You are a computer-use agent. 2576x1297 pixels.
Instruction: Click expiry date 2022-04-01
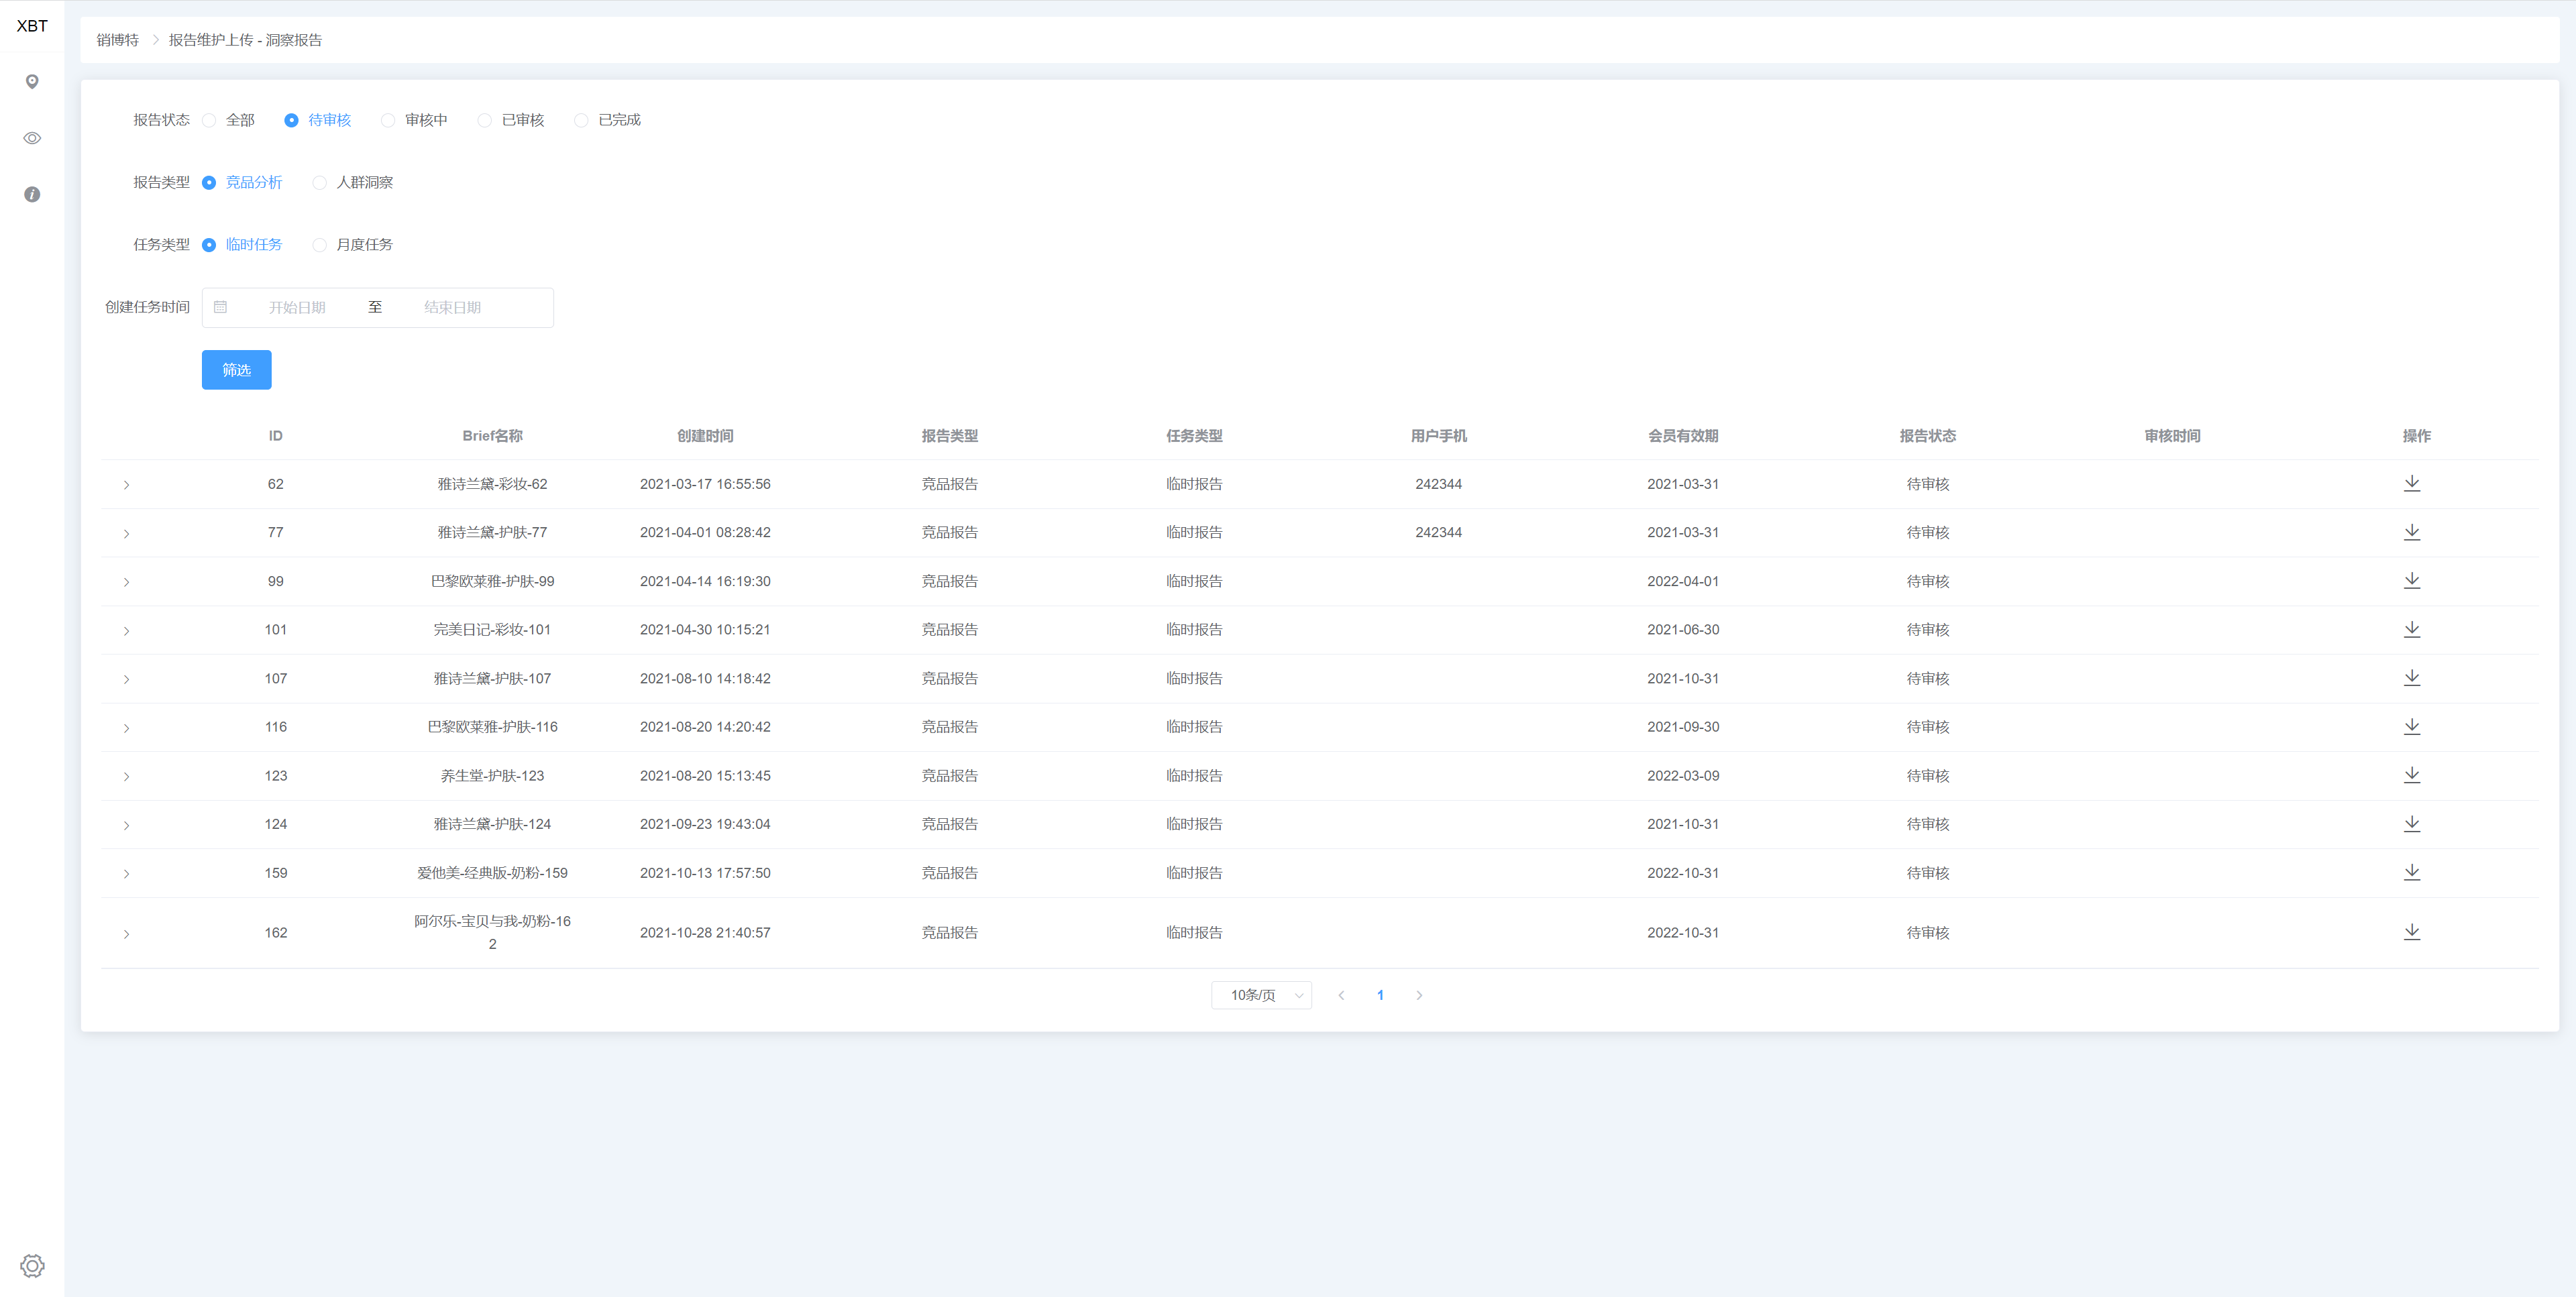pos(1683,581)
